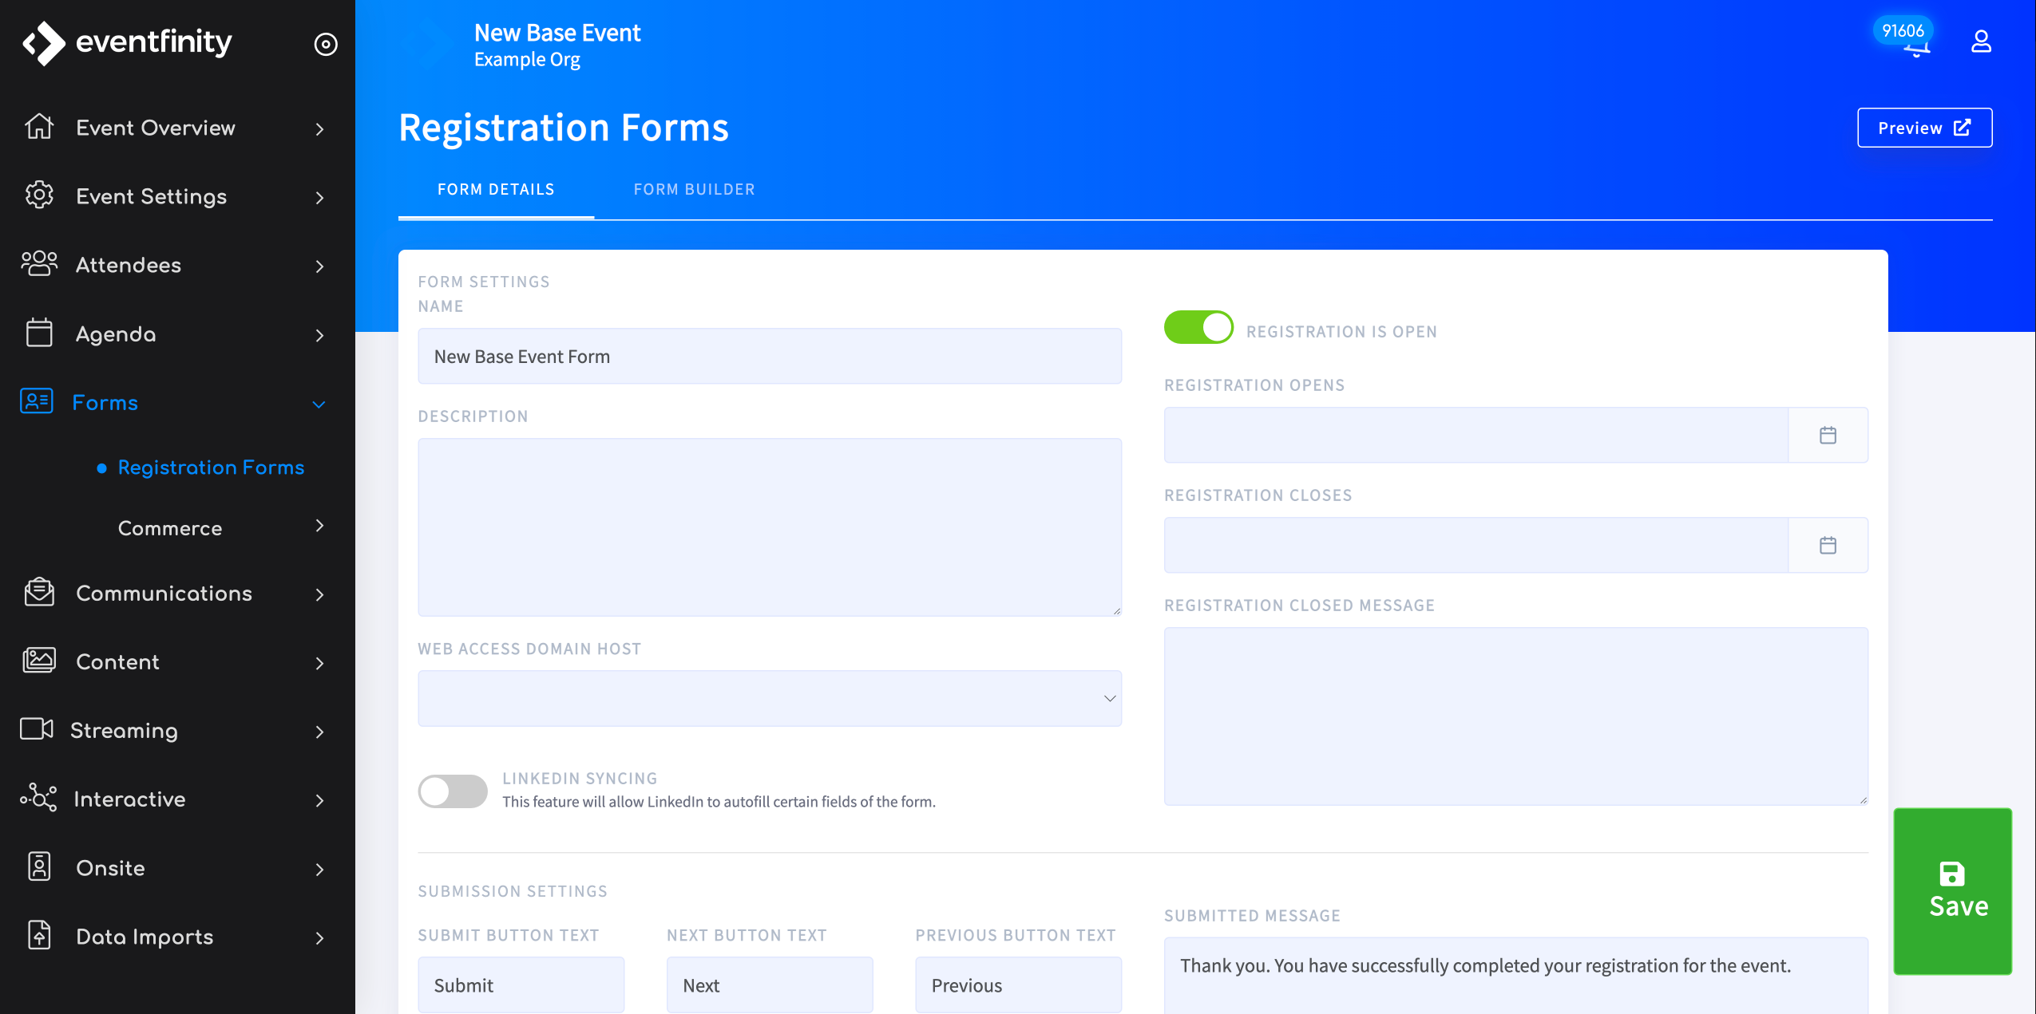Viewport: 2036px width, 1014px height.
Task: Select the Registration Forms sidebar item
Action: pos(211,468)
